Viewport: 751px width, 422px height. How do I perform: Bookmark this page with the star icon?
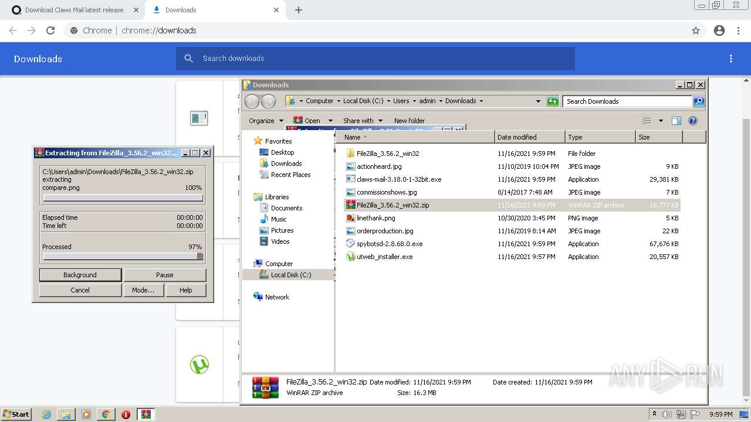coord(696,30)
